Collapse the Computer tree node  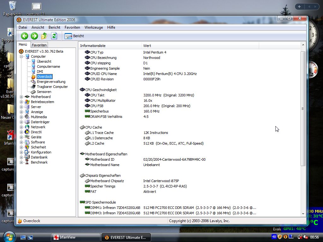coord(21,56)
